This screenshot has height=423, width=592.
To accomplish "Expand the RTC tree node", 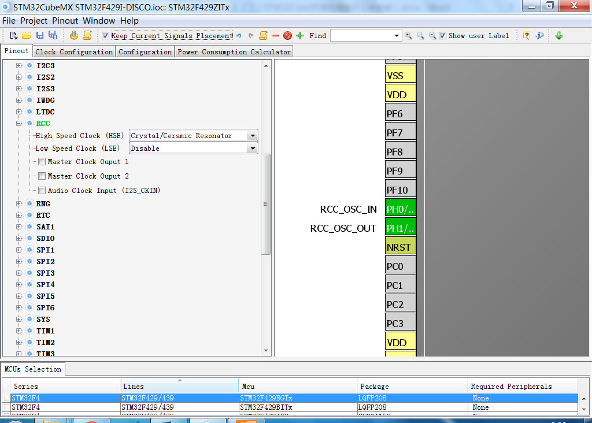I will point(18,215).
